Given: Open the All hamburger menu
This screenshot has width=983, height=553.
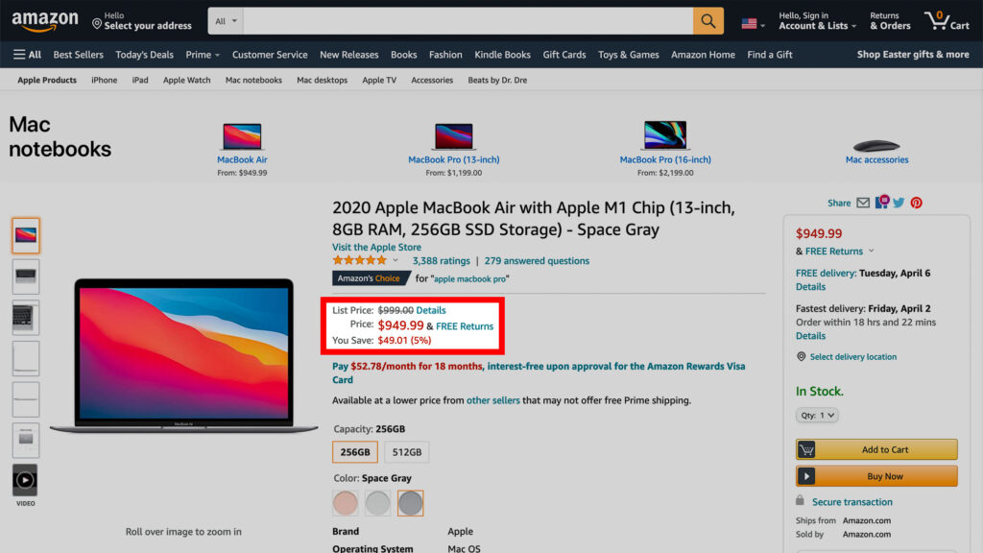Looking at the screenshot, I should pyautogui.click(x=26, y=55).
